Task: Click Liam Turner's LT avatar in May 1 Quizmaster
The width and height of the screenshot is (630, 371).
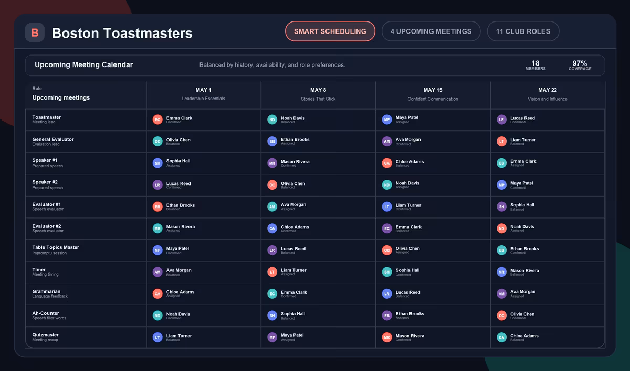Action: click(x=157, y=337)
